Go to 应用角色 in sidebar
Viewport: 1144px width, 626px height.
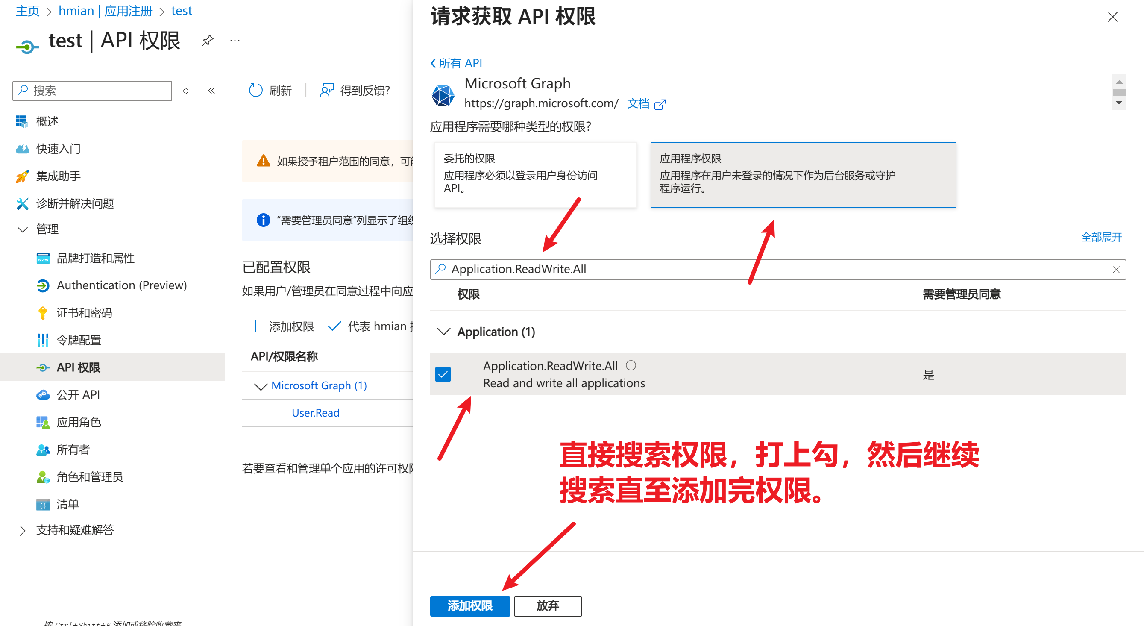(x=79, y=422)
